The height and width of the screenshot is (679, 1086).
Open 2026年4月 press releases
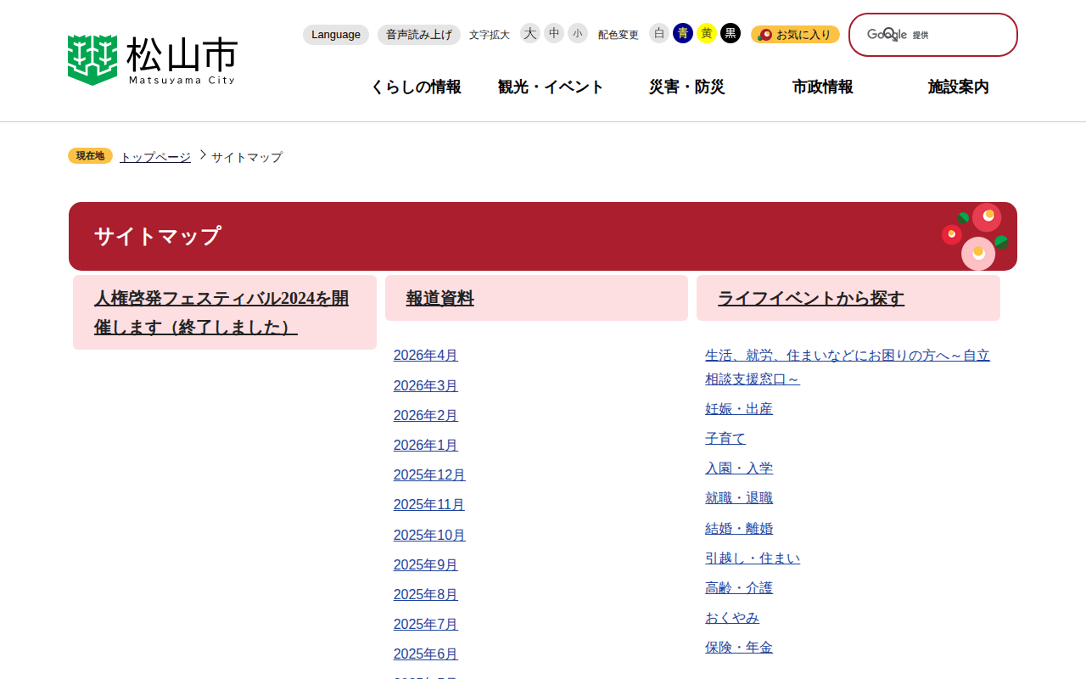pos(426,356)
